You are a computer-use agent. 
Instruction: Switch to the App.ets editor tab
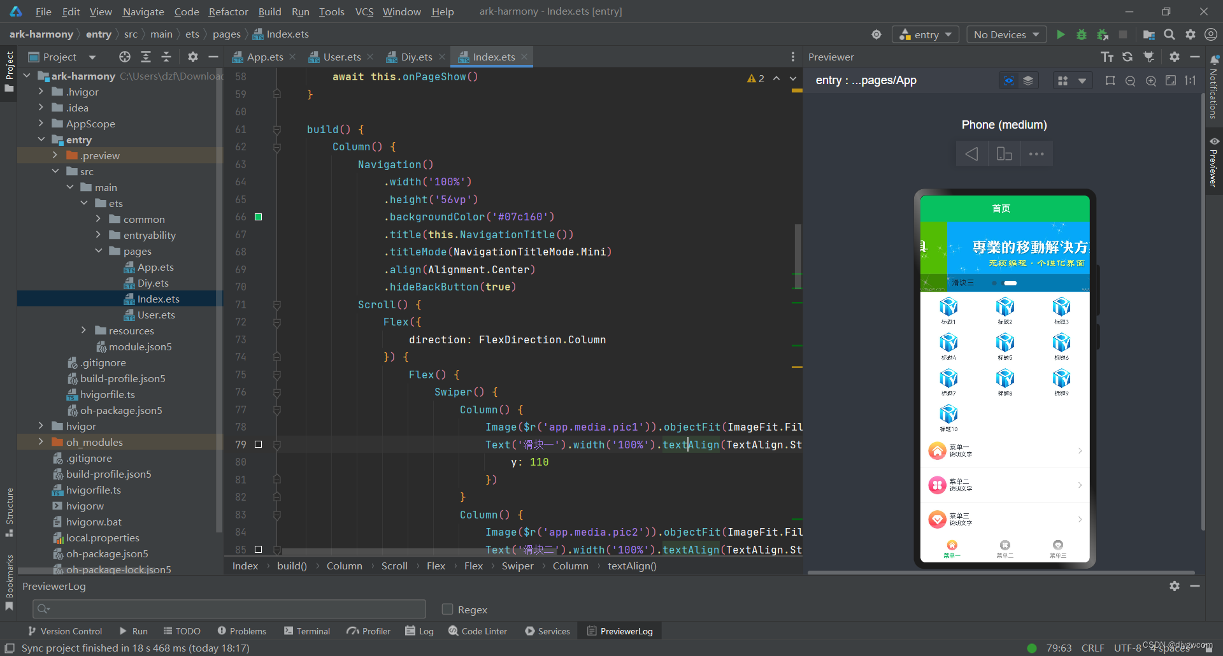click(x=264, y=57)
